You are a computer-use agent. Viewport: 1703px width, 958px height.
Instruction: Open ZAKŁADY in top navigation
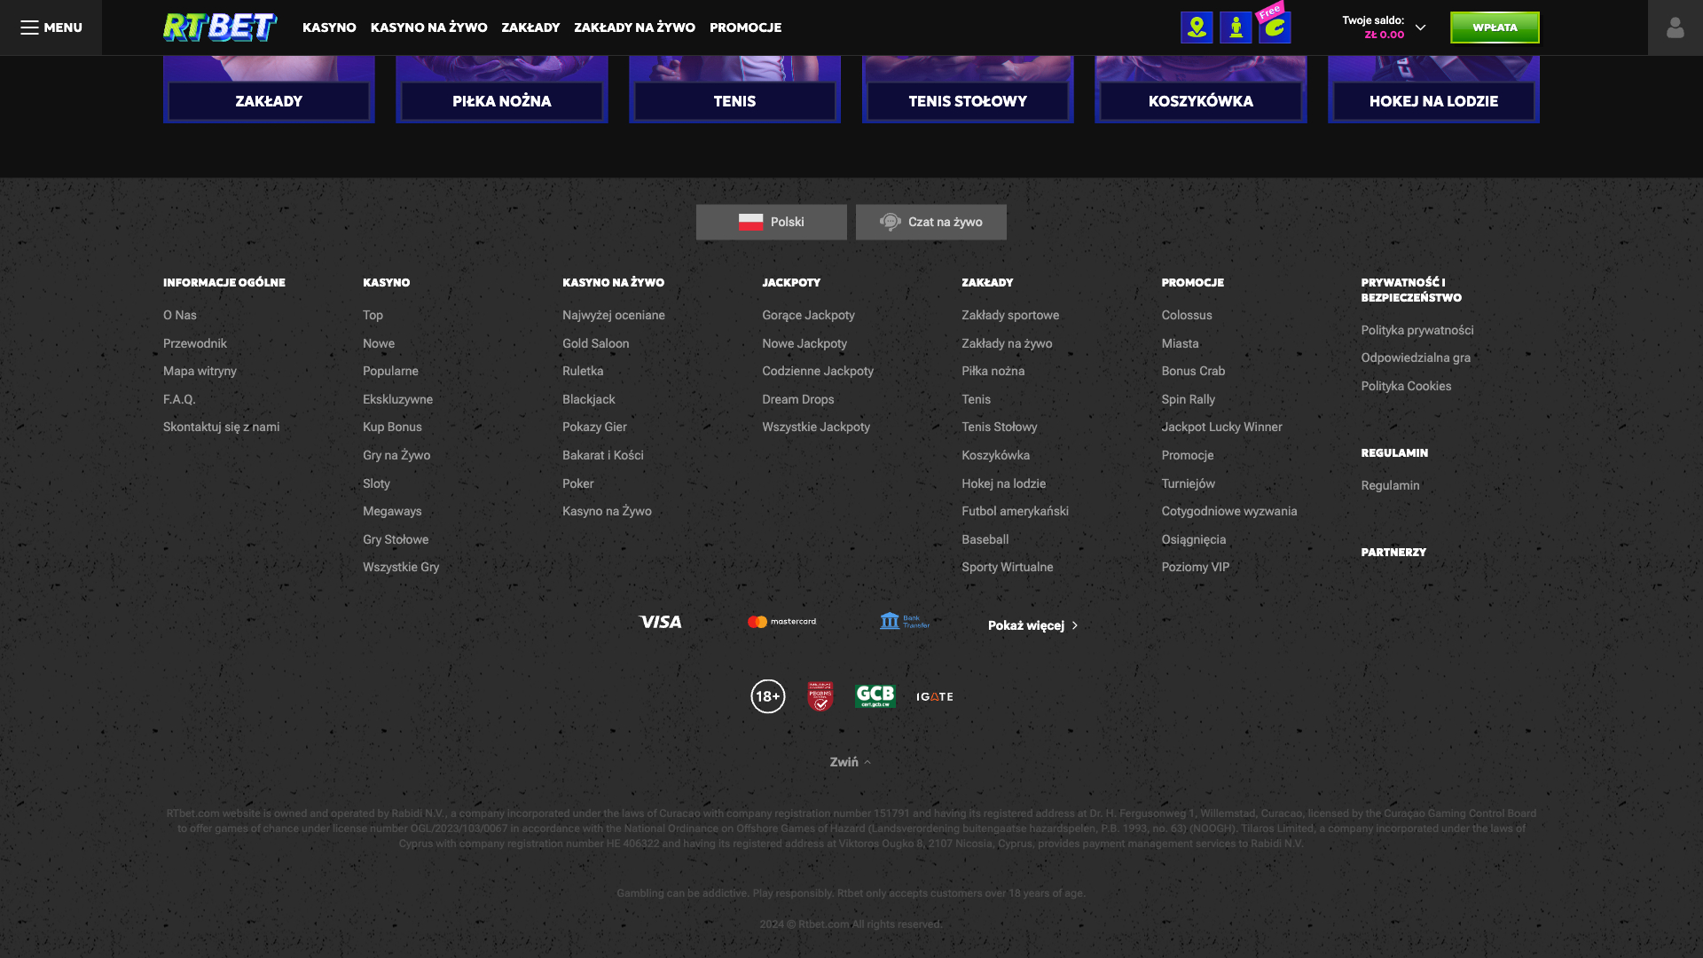(x=530, y=27)
